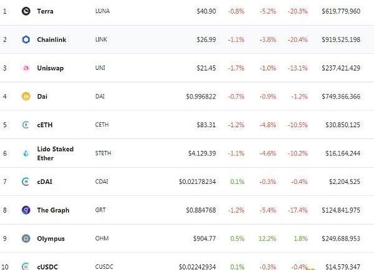Click the Uniswap unicorn logo icon

tap(26, 68)
